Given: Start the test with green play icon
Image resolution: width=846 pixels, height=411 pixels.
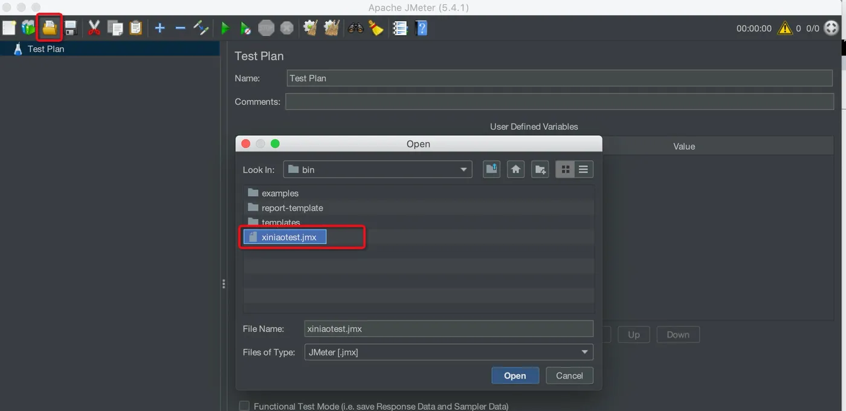Looking at the screenshot, I should (225, 28).
